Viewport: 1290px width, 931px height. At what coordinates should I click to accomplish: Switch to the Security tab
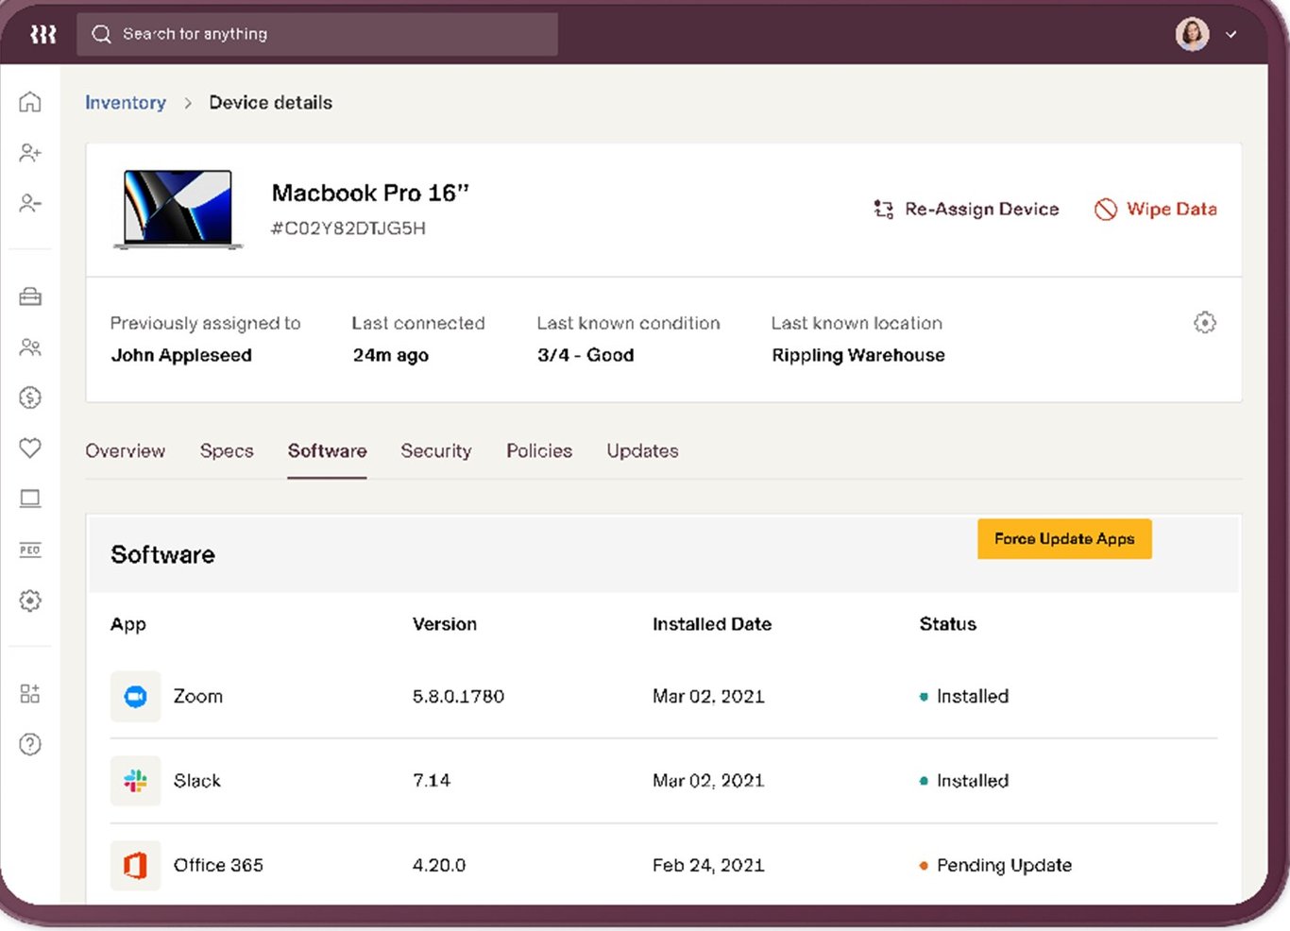[436, 450]
